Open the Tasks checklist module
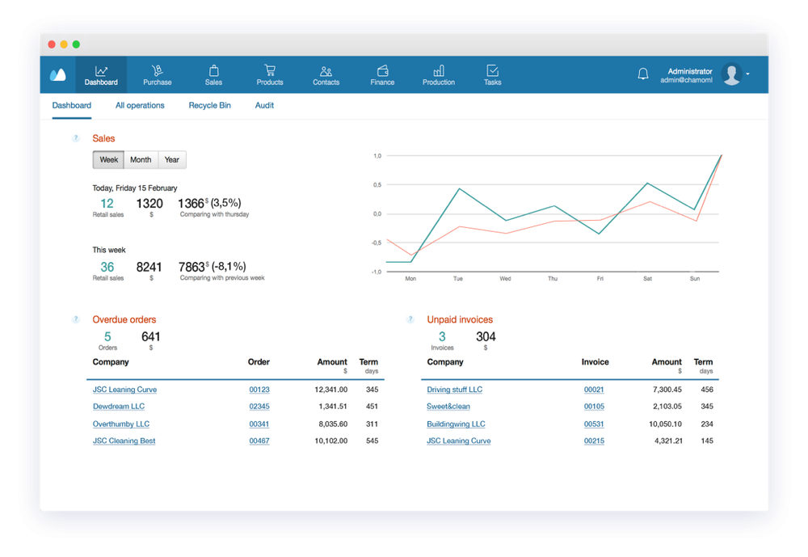This screenshot has width=808, height=557. tap(492, 74)
